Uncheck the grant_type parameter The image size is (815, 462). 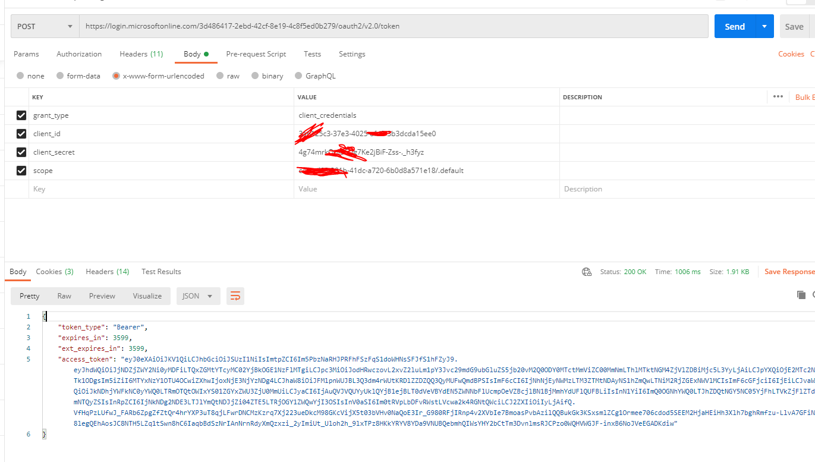click(21, 115)
